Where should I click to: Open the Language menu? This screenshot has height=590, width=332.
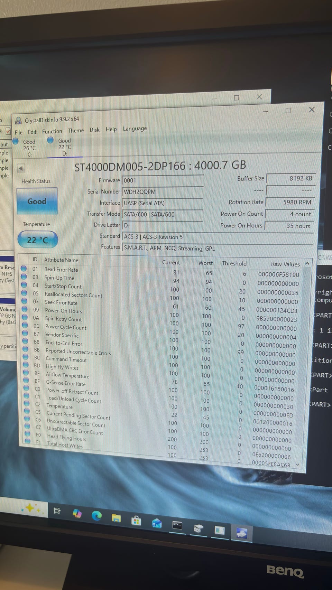pyautogui.click(x=135, y=129)
